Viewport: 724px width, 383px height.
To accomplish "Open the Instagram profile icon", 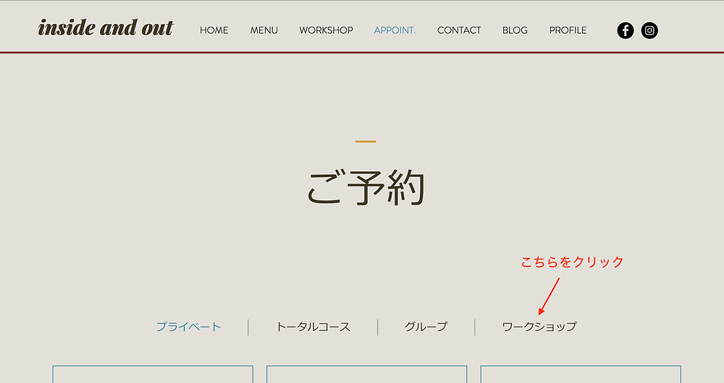I will point(649,30).
